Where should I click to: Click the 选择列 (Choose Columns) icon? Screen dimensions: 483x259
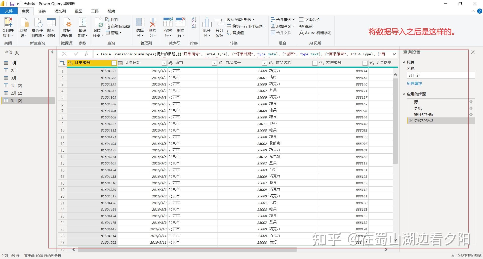[140, 22]
